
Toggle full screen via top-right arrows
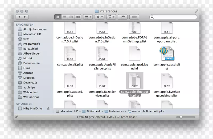tap(196, 11)
